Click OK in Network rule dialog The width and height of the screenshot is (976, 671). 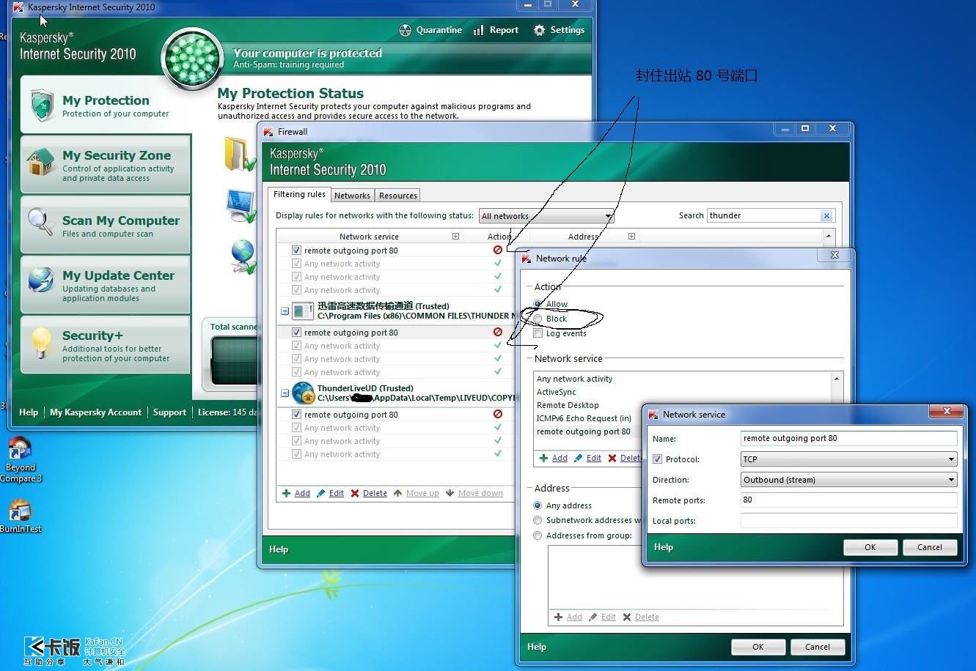pos(758,647)
